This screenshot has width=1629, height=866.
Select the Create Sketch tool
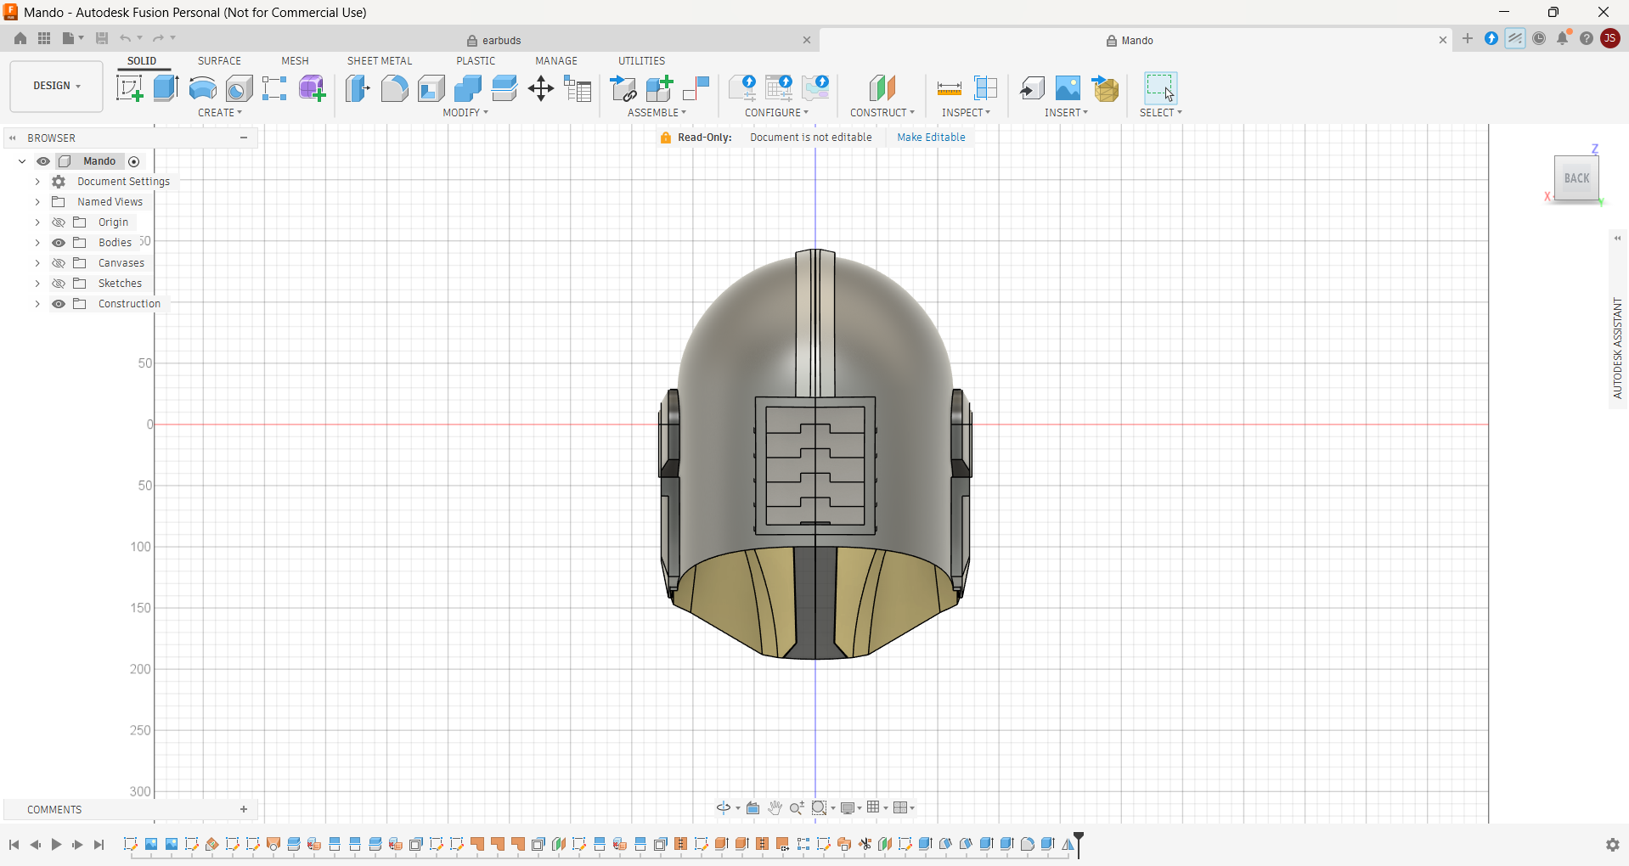[x=130, y=88]
